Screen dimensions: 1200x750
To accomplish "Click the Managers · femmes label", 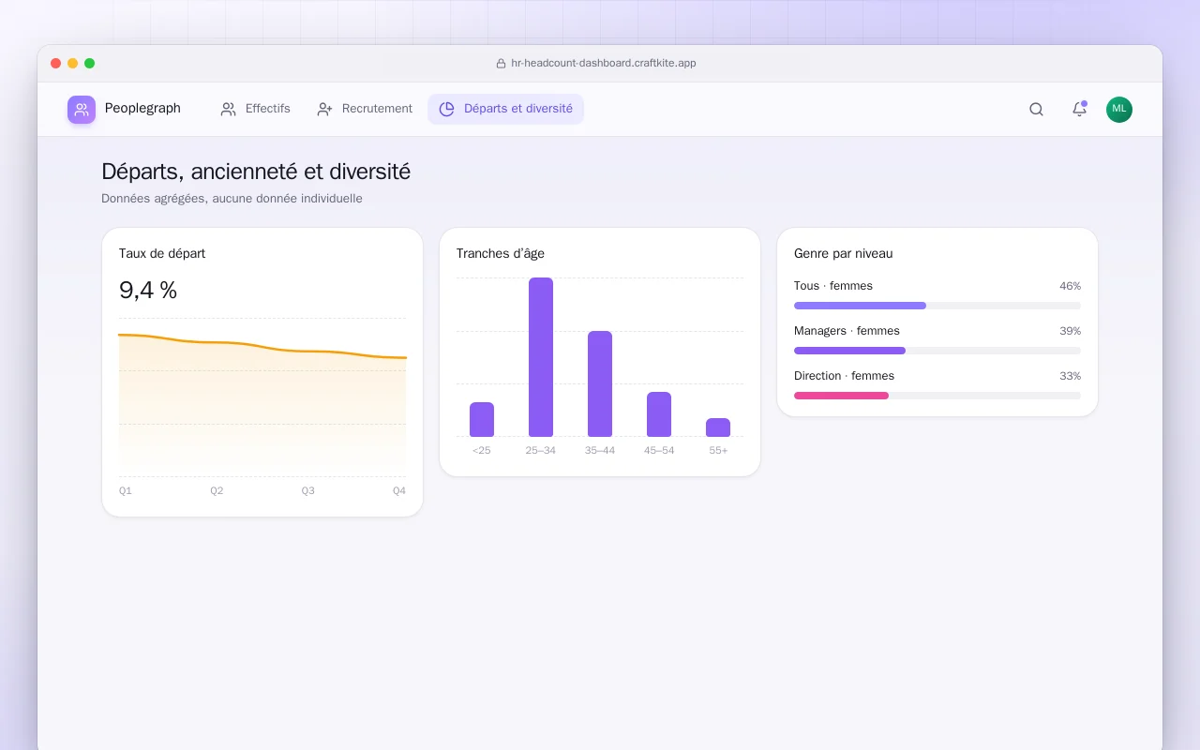I will [x=847, y=331].
